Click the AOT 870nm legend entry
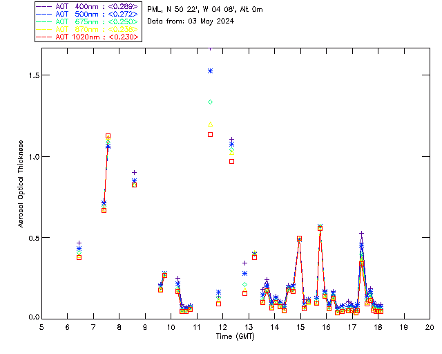Image resolution: width=442 pixels, height=354 pixels. 88,29
